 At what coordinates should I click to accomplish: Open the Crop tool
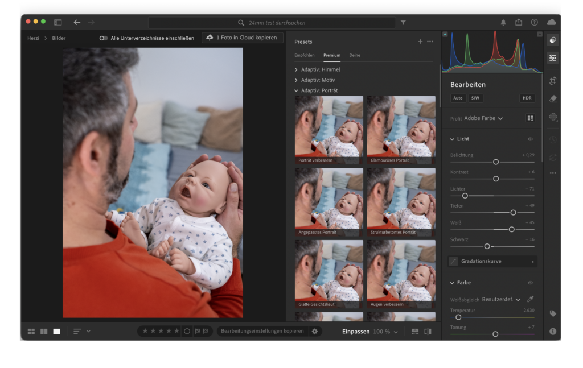point(553,81)
